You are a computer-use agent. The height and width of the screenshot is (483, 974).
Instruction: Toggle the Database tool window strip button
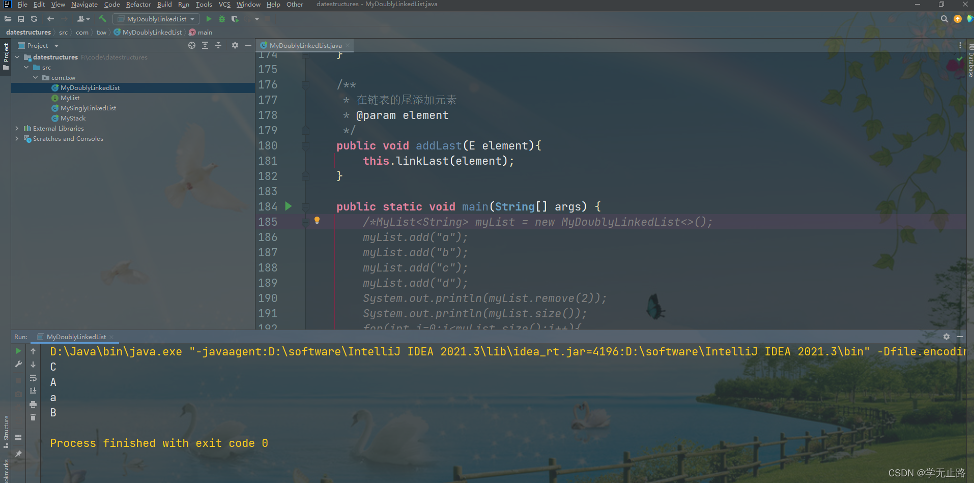tap(970, 61)
